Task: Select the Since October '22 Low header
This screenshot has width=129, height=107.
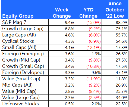Action: pos(115,10)
